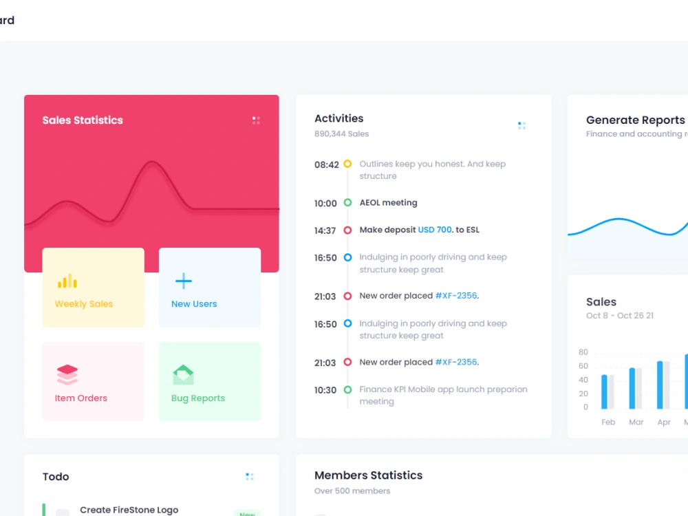Open the New Users label
This screenshot has height=516, width=688.
[194, 304]
